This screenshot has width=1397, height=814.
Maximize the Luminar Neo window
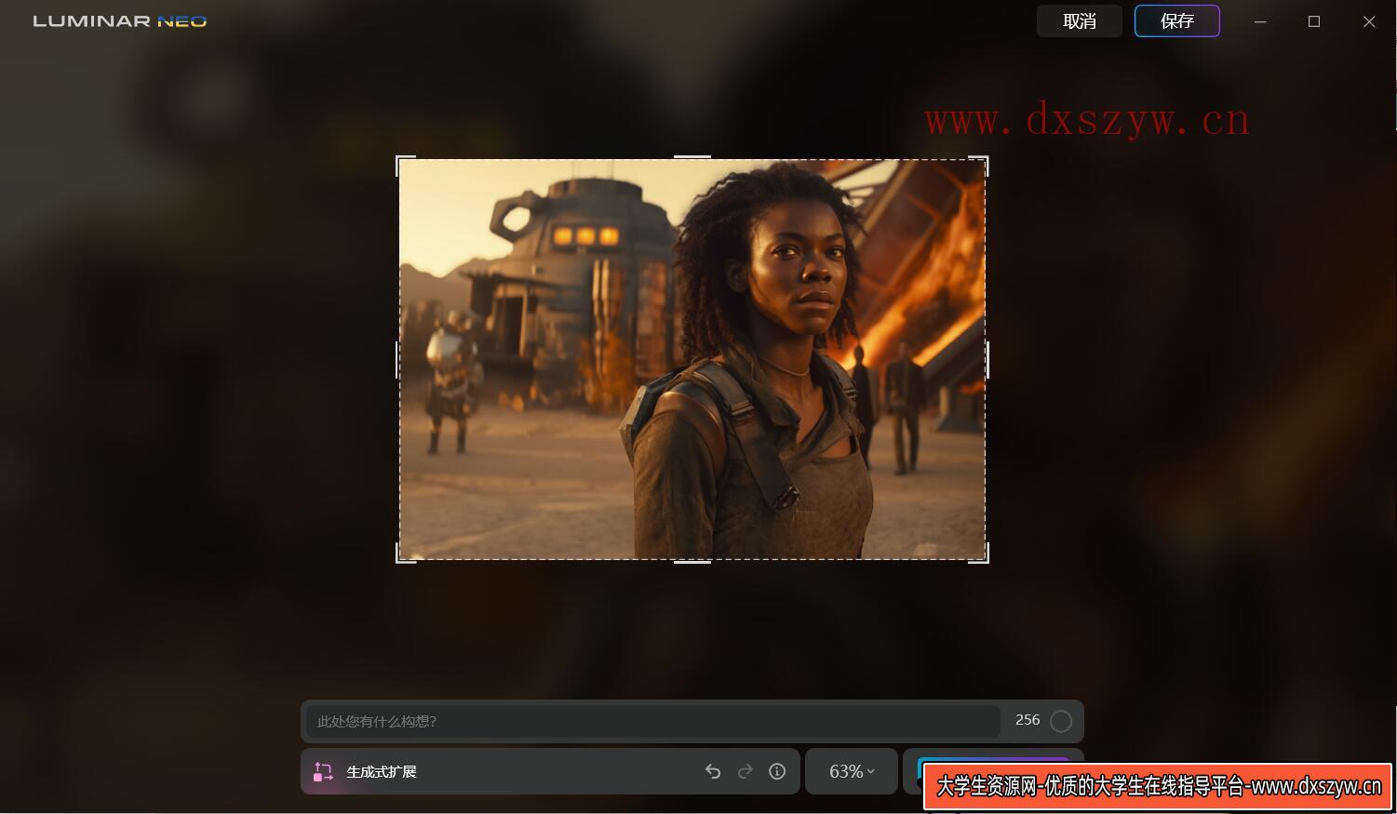click(1314, 21)
